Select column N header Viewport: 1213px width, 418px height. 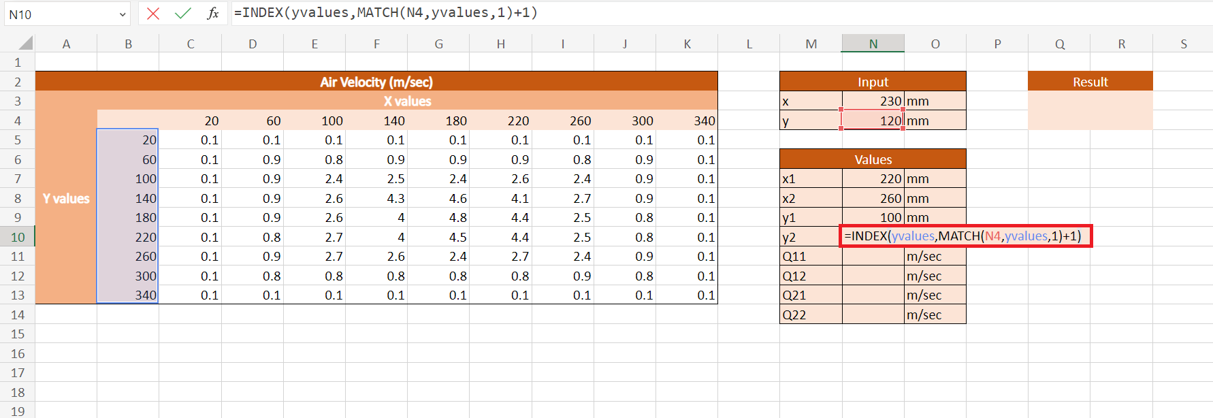tap(873, 44)
